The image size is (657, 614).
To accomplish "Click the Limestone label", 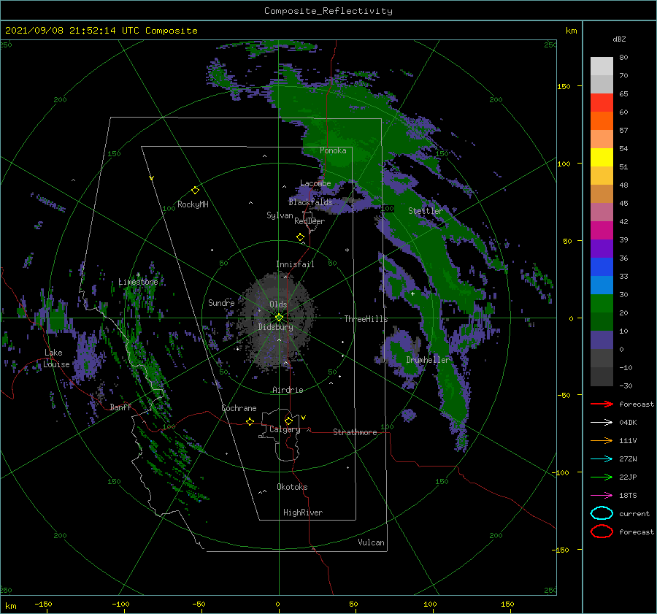I will tap(138, 282).
